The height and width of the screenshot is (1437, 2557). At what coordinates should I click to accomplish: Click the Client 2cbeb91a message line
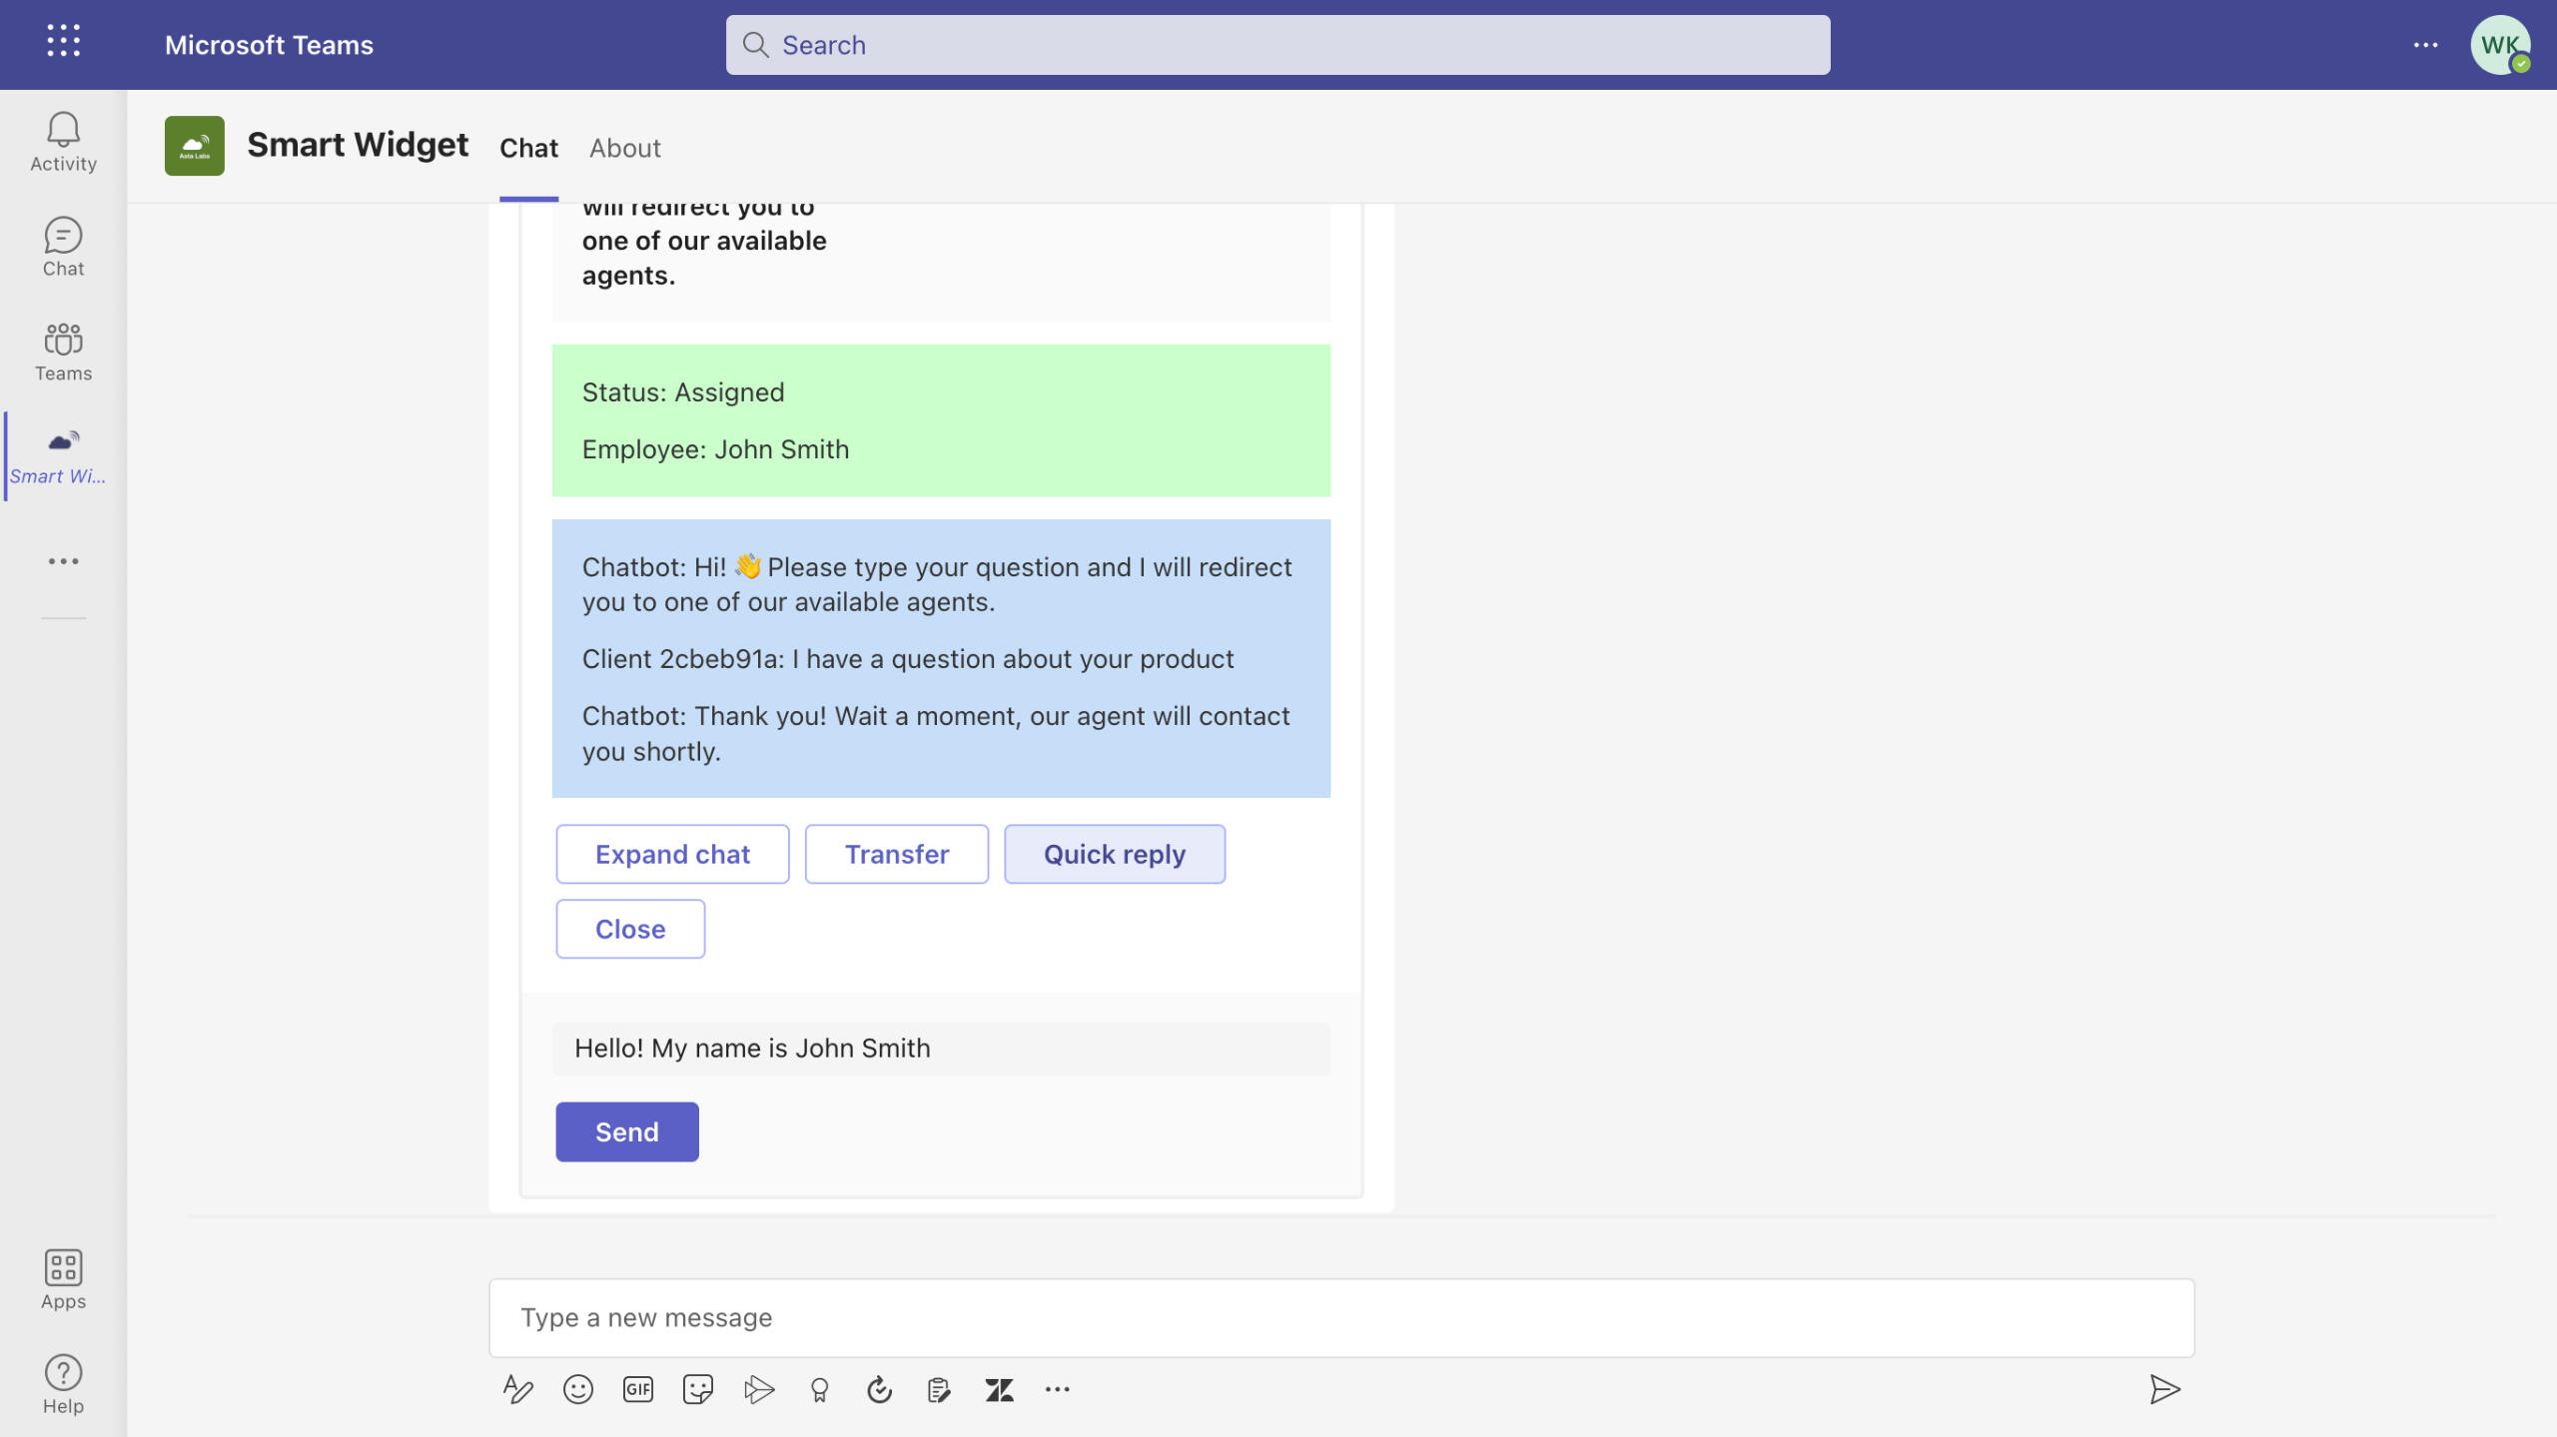point(908,659)
